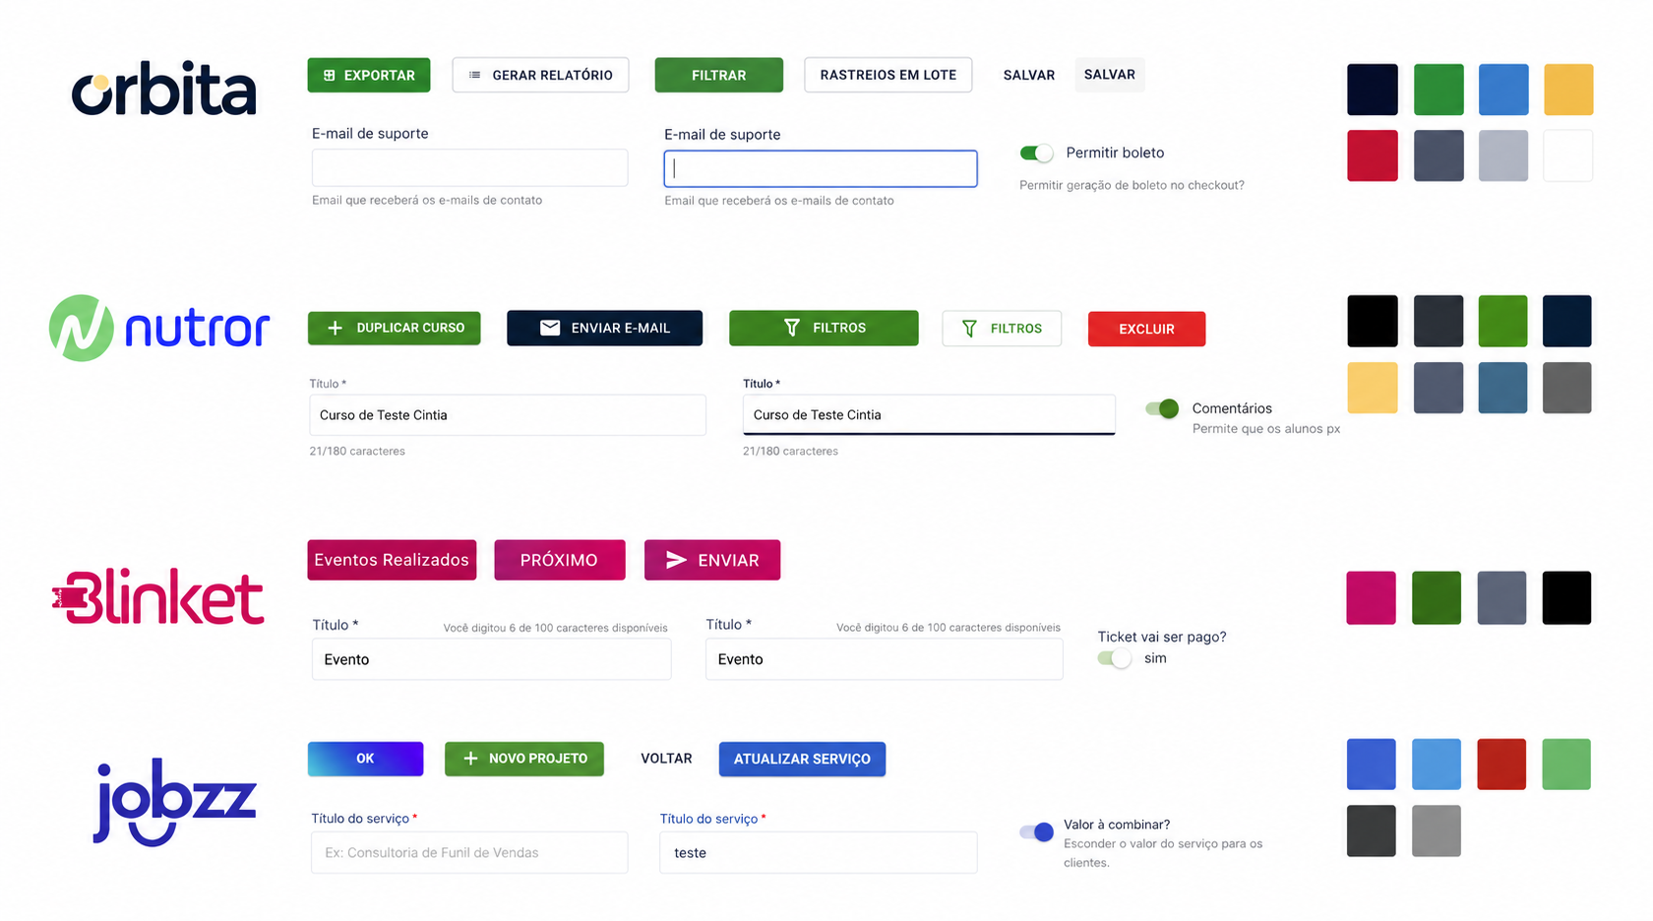
Task: Click the funnel icon on the outlined Filtros button
Action: 969,329
